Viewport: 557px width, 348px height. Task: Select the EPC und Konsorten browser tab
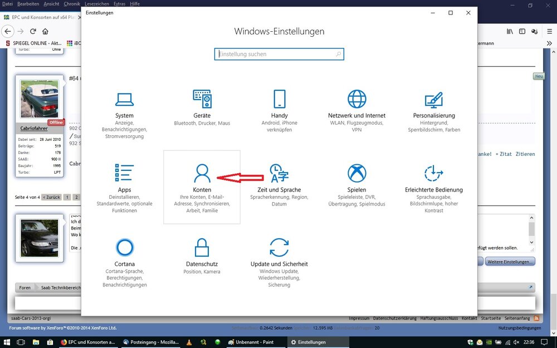[41, 17]
